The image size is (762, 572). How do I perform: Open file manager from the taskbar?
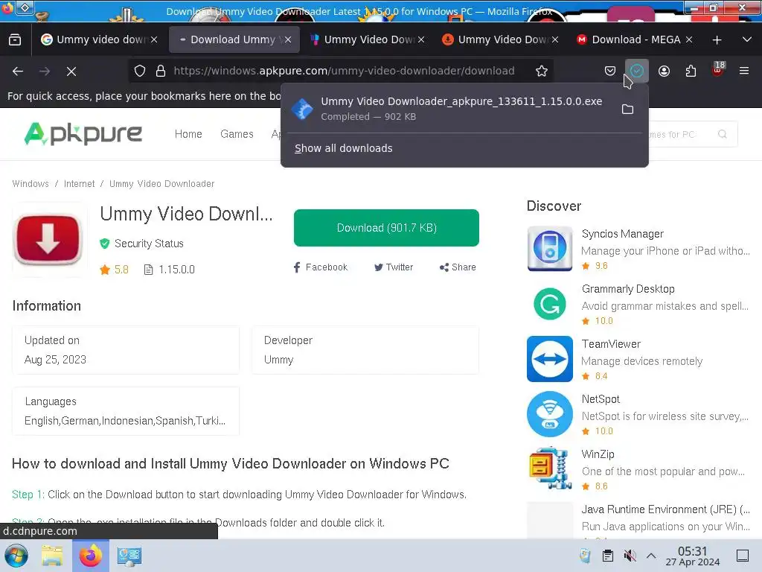[x=52, y=556]
